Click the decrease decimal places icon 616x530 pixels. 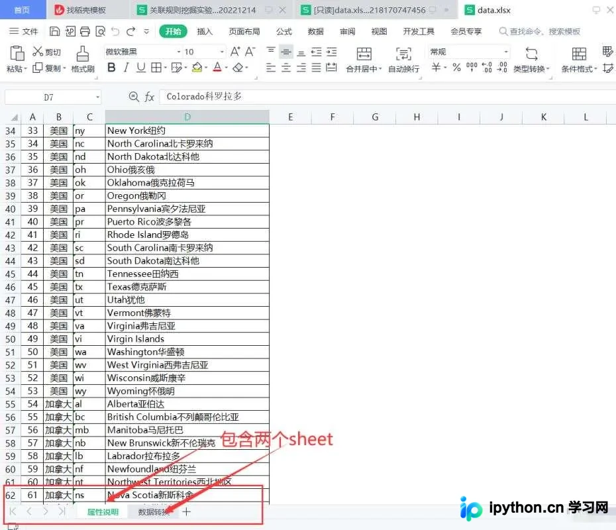coord(503,68)
